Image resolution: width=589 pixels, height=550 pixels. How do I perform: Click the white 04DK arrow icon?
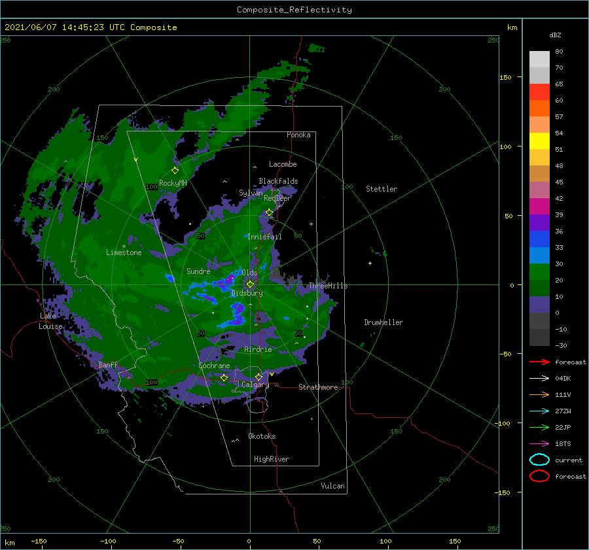tap(539, 378)
